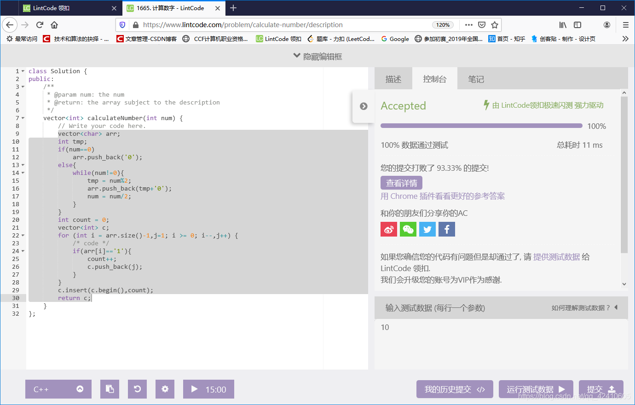Reset the code using the revert icon
The image size is (635, 405).
tap(137, 389)
